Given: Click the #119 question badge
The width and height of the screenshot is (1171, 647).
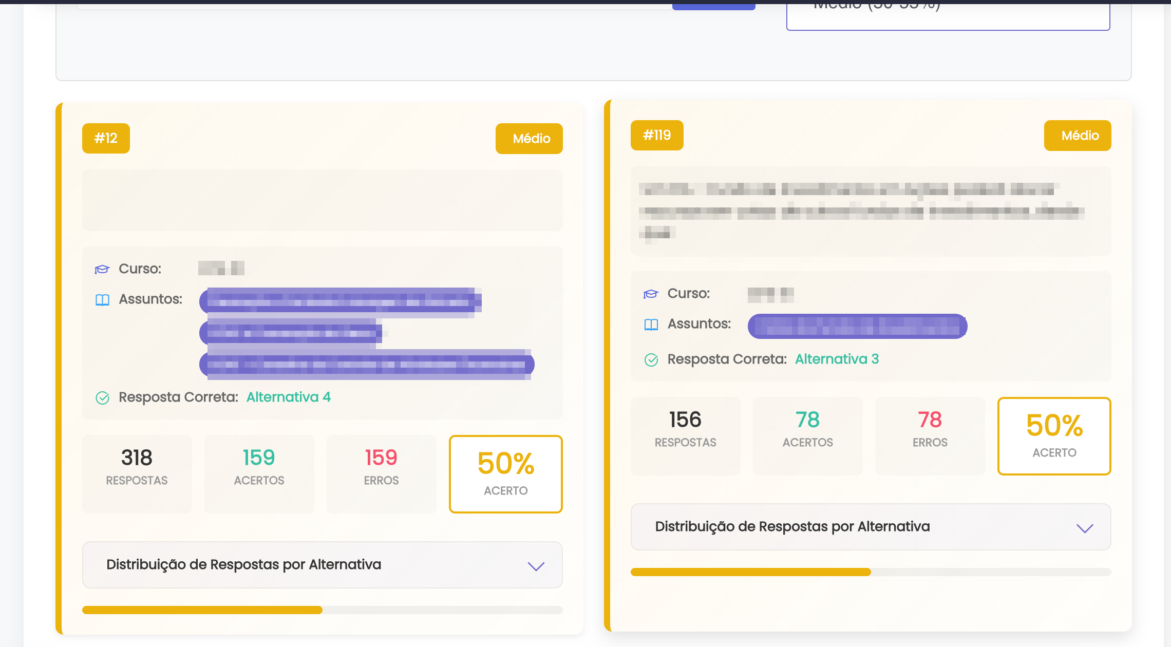Looking at the screenshot, I should click(x=657, y=135).
